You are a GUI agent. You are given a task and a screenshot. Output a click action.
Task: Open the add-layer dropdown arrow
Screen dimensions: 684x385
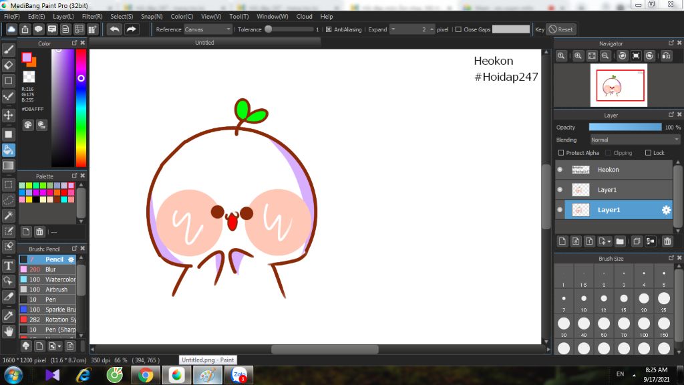(605, 241)
